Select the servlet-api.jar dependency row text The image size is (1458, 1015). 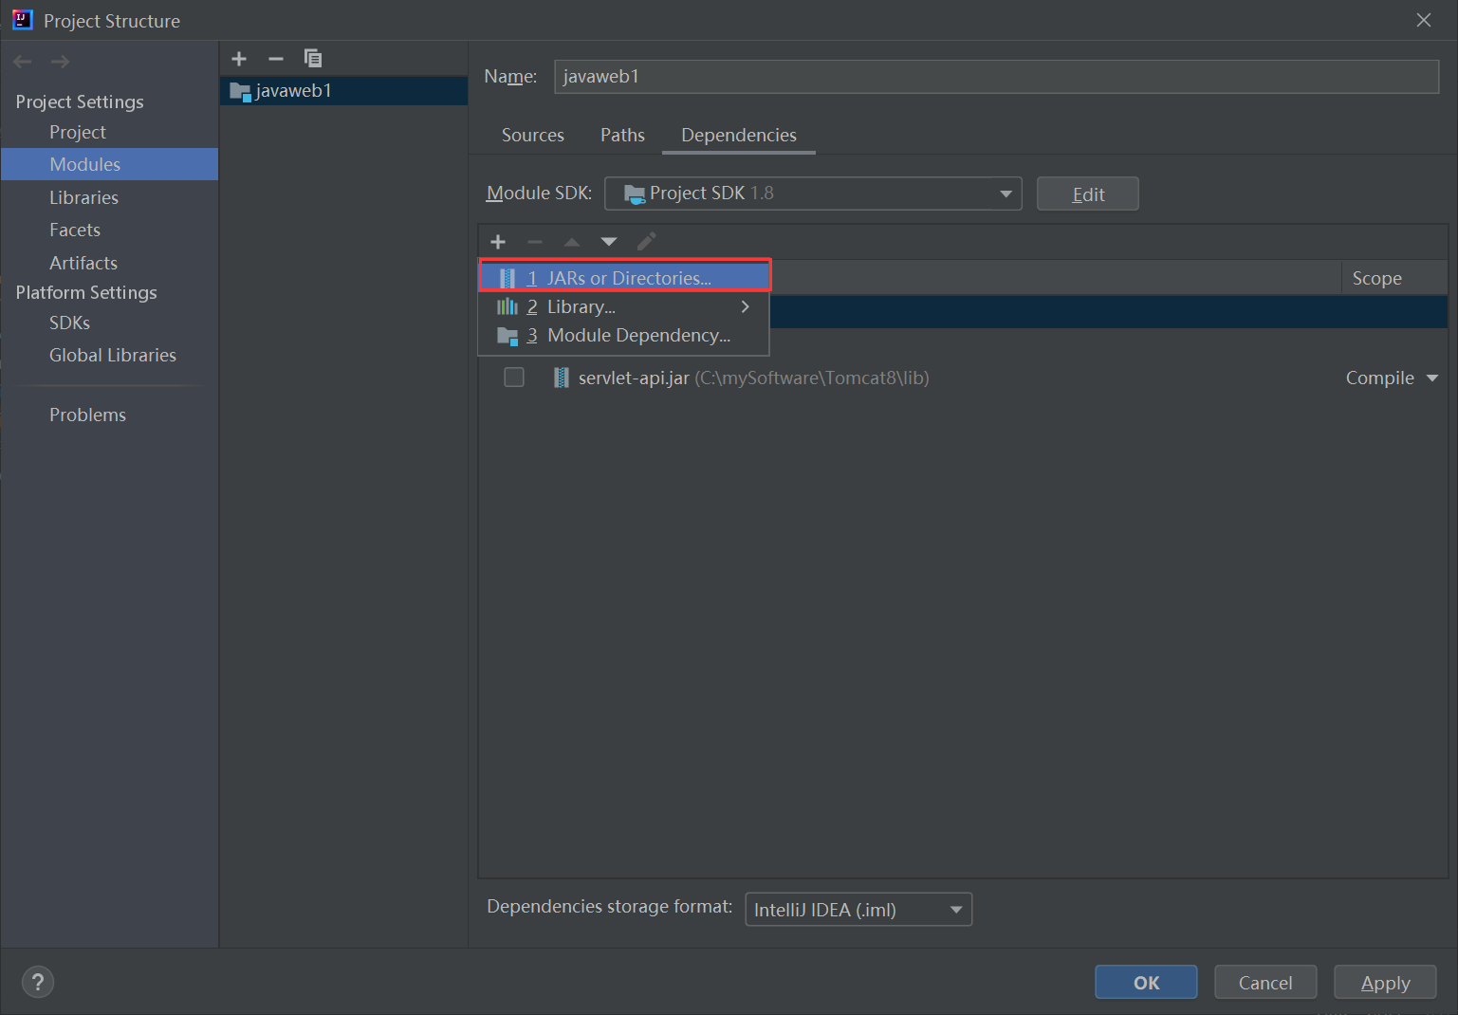(753, 378)
